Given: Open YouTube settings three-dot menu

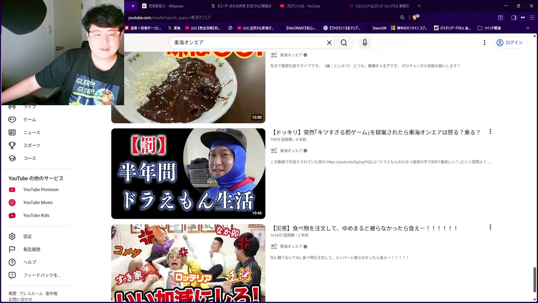Looking at the screenshot, I should point(484,43).
